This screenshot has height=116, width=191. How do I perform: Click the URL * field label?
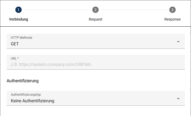(x=15, y=58)
